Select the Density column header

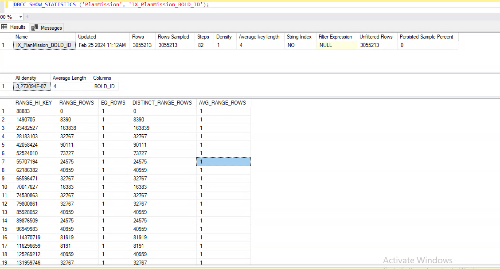(x=225, y=37)
